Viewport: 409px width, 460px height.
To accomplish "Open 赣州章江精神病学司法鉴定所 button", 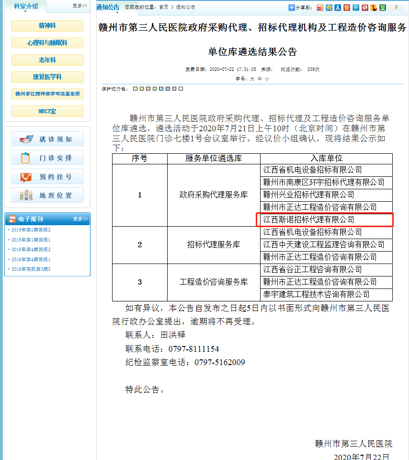I will (x=47, y=94).
